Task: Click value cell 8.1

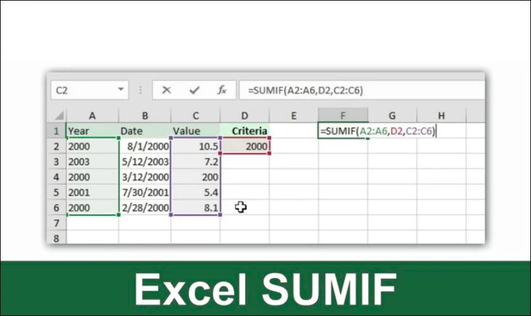Action: click(195, 208)
